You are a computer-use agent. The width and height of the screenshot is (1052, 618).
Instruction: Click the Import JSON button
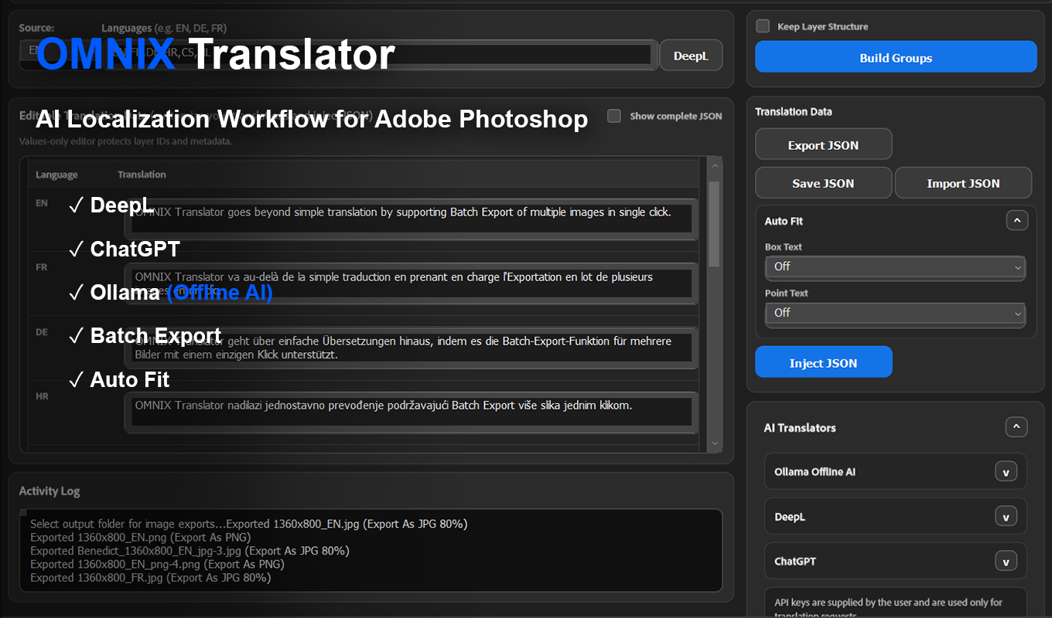(x=963, y=183)
